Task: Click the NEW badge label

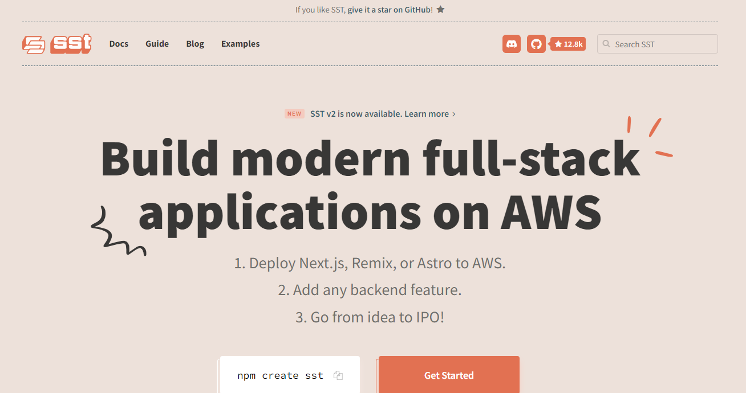Action: (x=294, y=114)
